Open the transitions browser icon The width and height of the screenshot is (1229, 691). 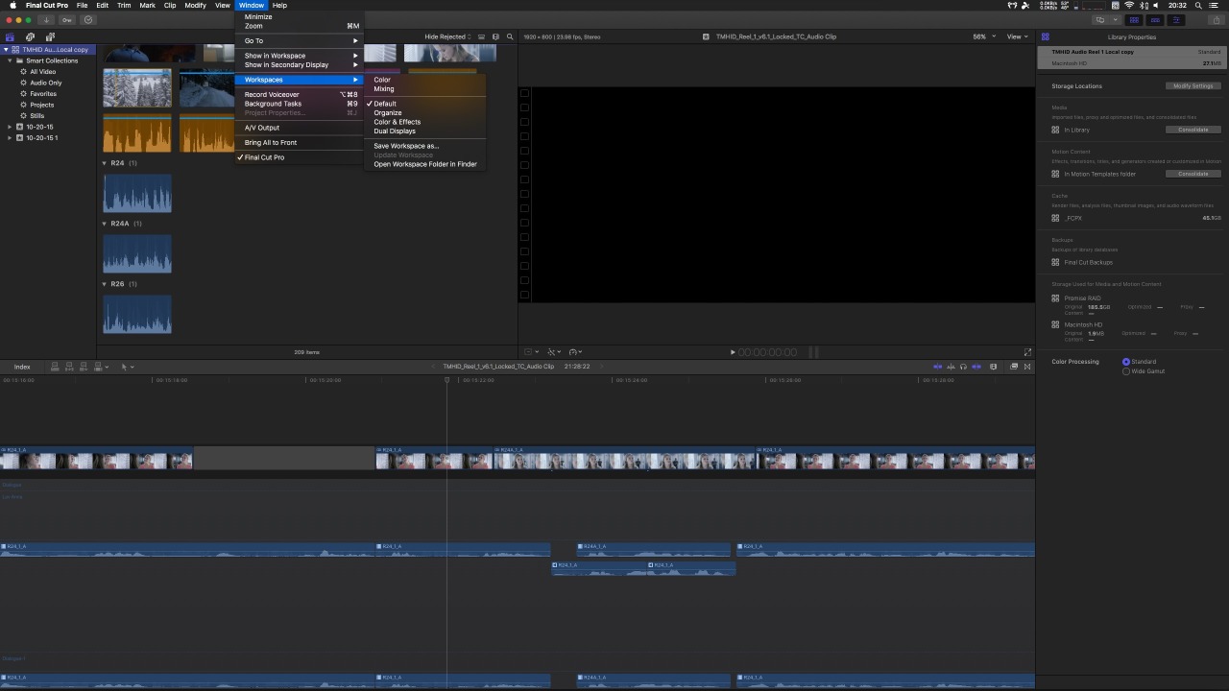(1026, 367)
